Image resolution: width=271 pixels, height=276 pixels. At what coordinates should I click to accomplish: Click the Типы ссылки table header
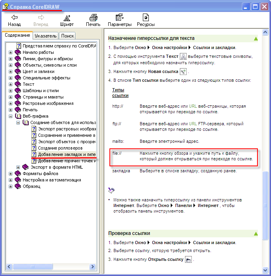120,93
